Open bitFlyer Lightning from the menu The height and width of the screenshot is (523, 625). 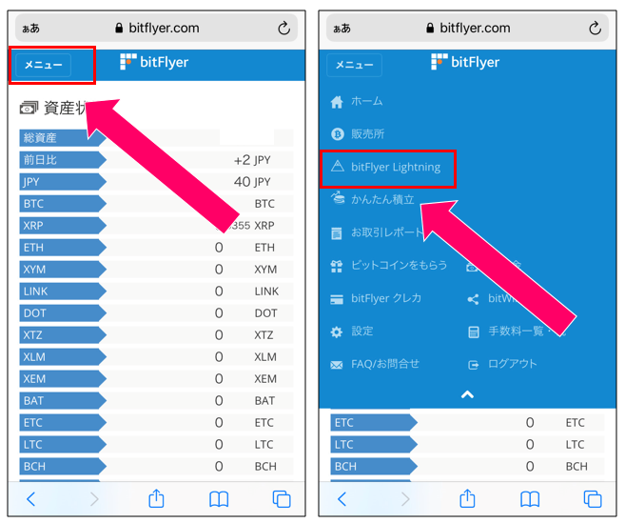tap(396, 167)
